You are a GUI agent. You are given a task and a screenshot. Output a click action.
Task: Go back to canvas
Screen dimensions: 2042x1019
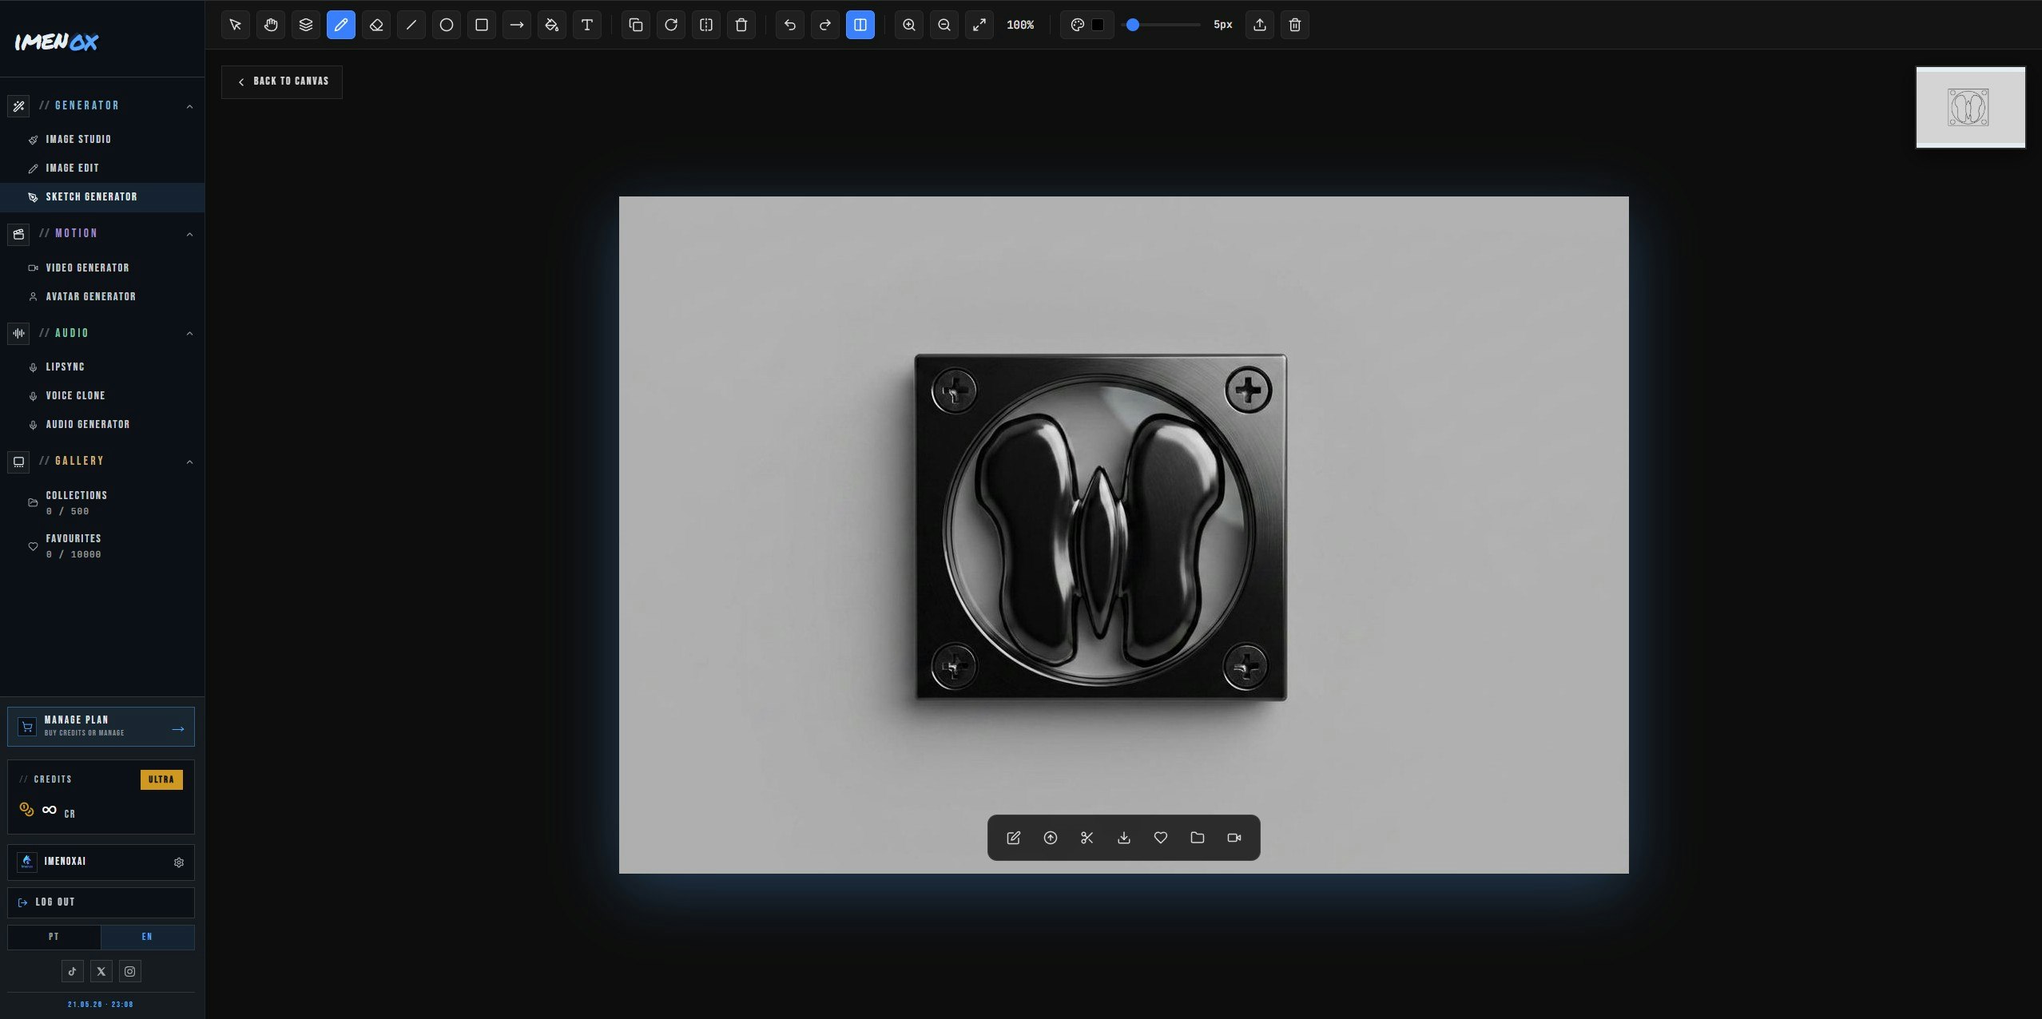tap(282, 81)
